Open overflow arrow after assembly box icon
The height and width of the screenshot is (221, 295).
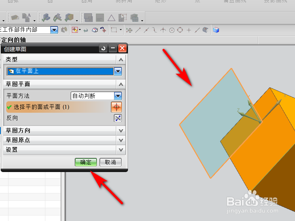coord(77,21)
